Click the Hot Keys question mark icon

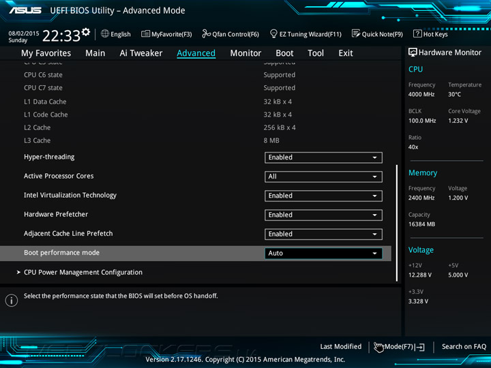click(x=417, y=33)
